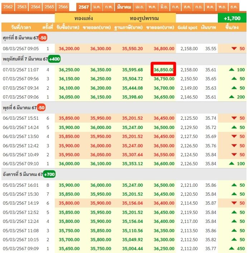This screenshot has width=249, height=253.
Task: Click green up arrow in 06/03/2567 09:10 row
Action: 231,163
